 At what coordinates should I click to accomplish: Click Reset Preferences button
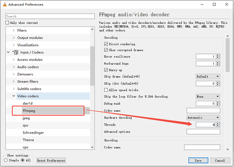(51, 160)
